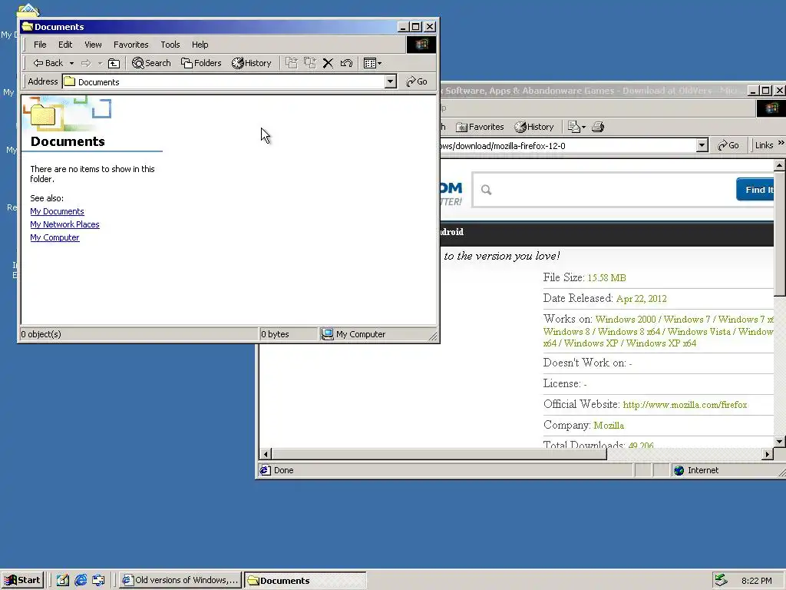Launch Outlook Express from quick launch

pyautogui.click(x=98, y=581)
